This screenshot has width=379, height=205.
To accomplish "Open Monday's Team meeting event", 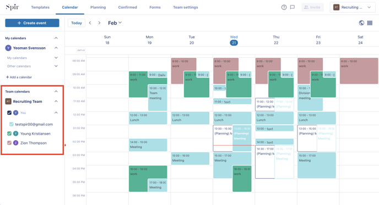I will [158, 98].
